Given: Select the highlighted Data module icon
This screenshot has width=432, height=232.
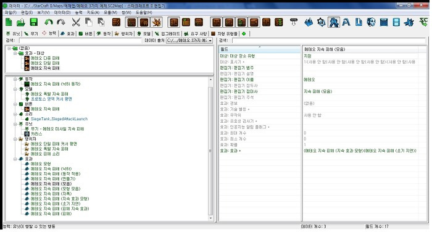Looking at the screenshot, I should pyautogui.click(x=334, y=22).
